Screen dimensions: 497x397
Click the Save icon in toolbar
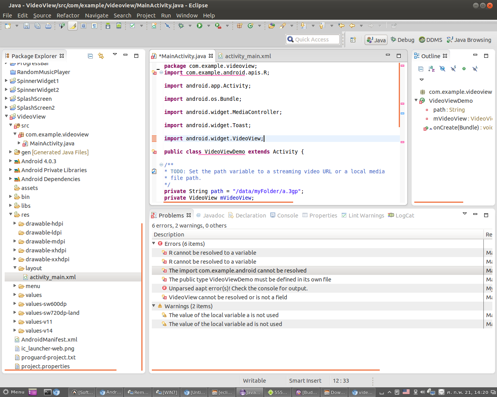(26, 26)
